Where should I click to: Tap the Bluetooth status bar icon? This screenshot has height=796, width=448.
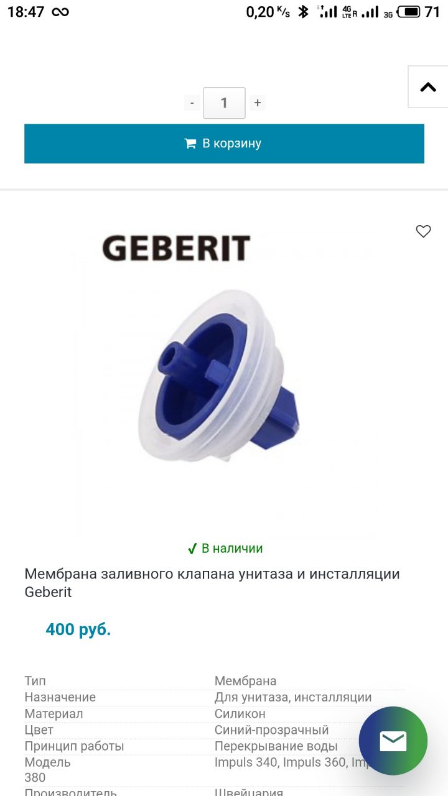point(303,12)
